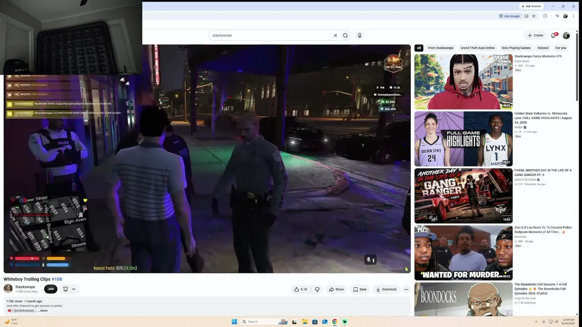Open the Chrome profile avatar
This screenshot has height=327, width=582.
(565, 16)
